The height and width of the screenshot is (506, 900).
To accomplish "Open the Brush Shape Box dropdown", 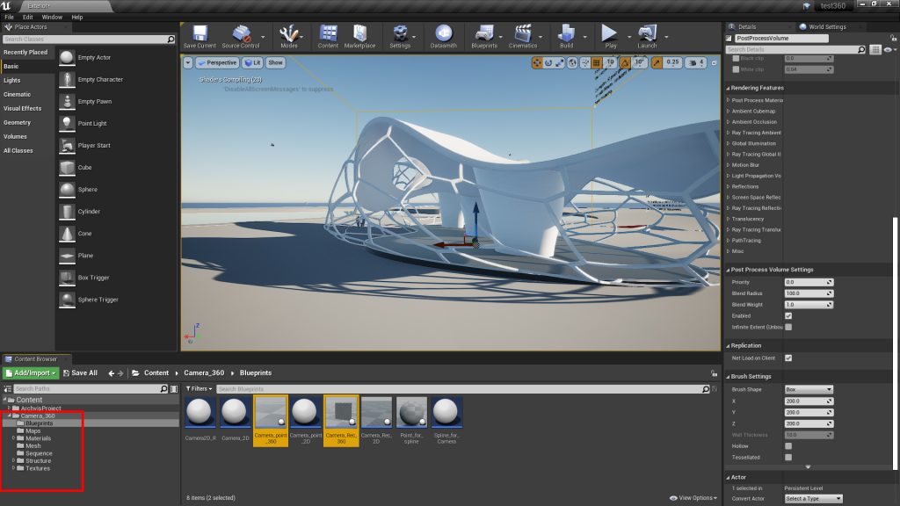I will coord(809,389).
